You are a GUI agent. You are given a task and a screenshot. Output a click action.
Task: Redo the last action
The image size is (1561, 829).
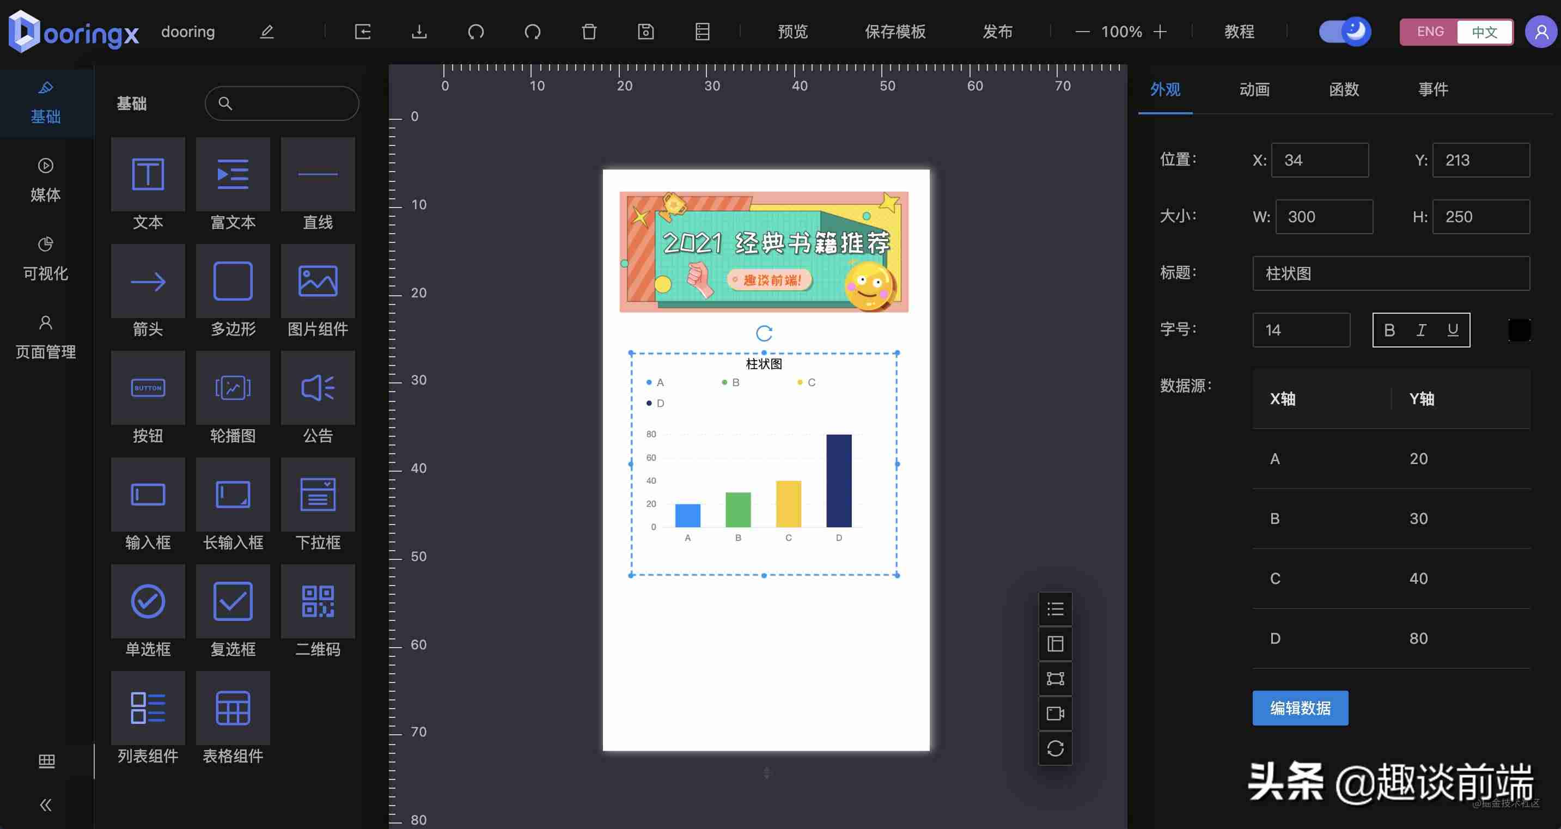(532, 32)
